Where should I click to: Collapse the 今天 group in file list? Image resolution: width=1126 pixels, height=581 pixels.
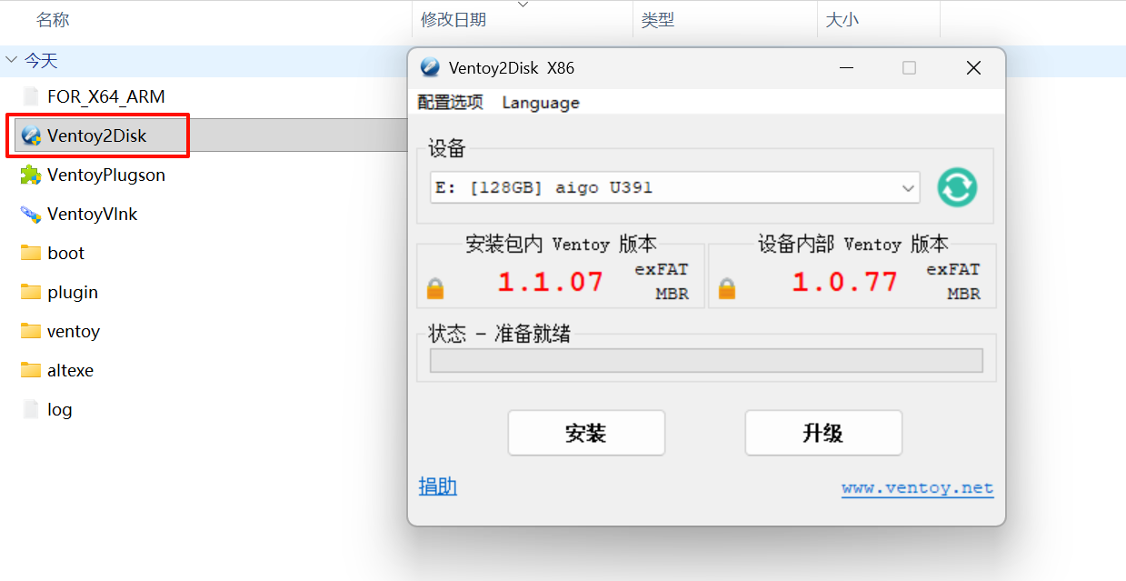click(x=12, y=60)
